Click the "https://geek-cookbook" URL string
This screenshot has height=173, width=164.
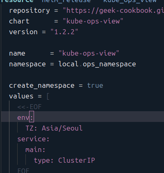click(113, 11)
